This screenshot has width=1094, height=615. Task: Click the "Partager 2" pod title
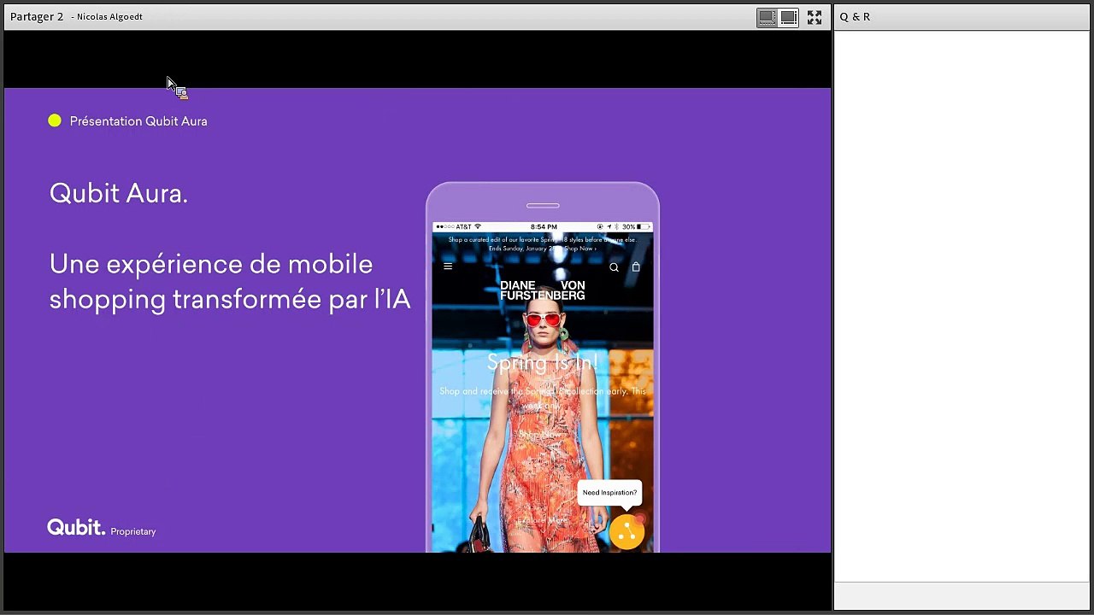point(37,16)
